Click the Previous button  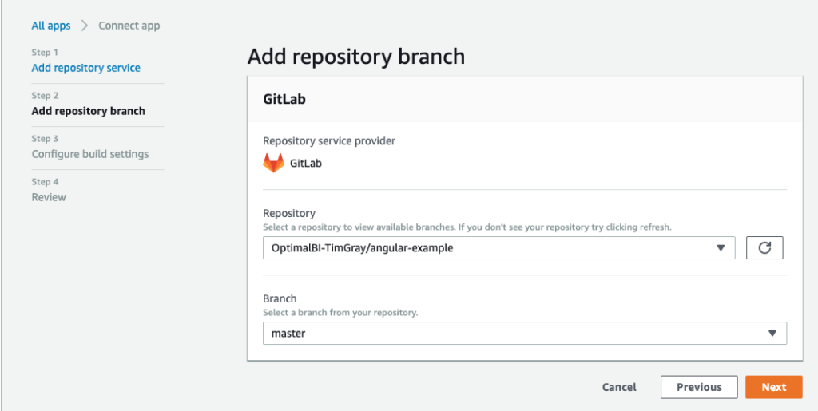699,387
